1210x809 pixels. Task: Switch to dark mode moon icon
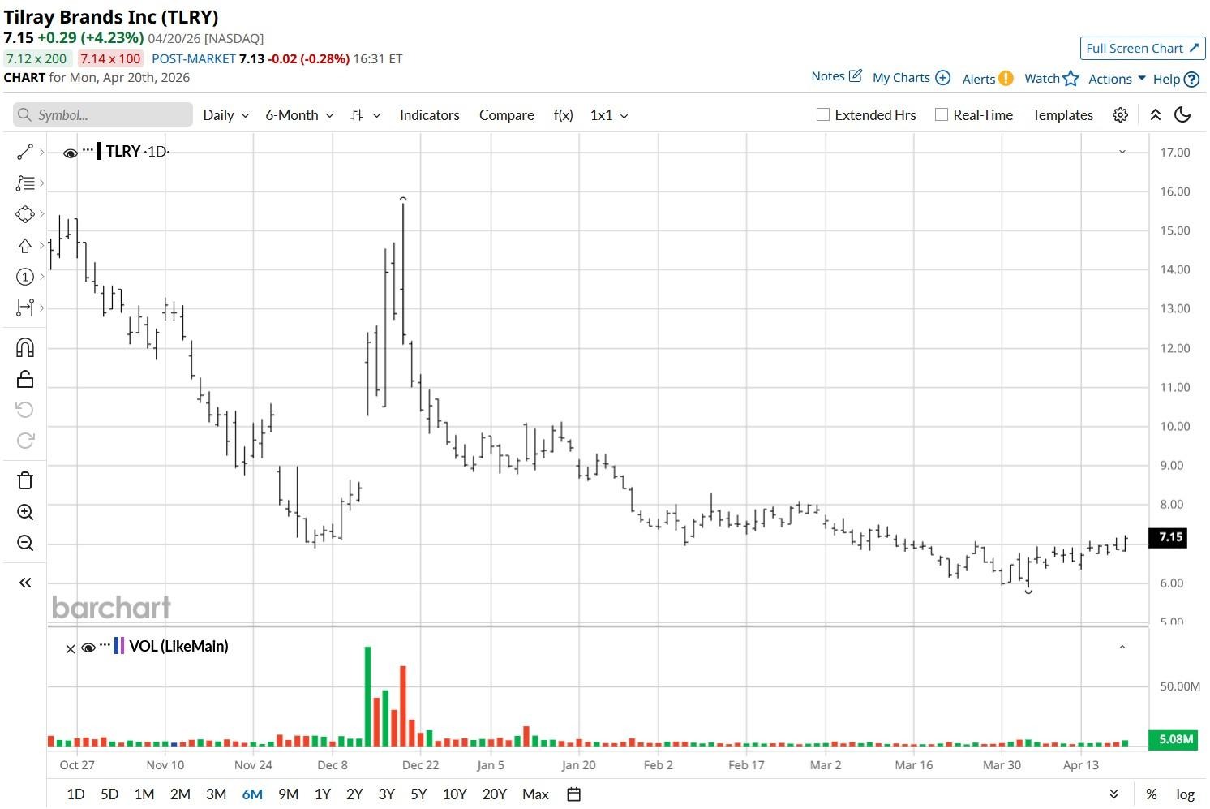[1182, 115]
